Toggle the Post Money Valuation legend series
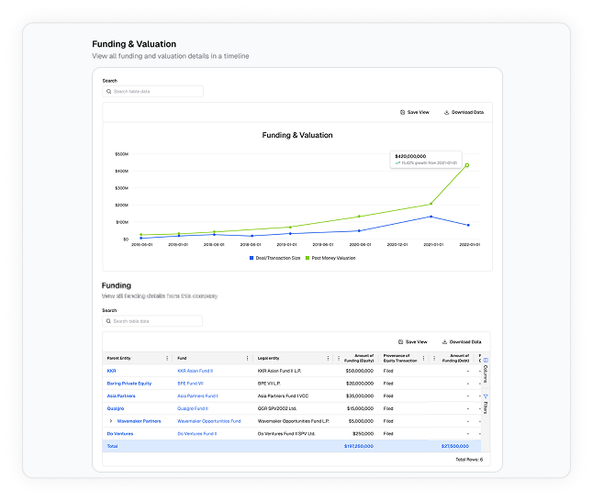593x501 pixels. click(332, 258)
